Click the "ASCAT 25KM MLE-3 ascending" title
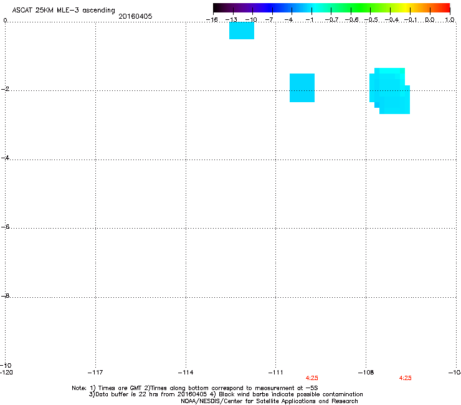The image size is (461, 405). [64, 11]
